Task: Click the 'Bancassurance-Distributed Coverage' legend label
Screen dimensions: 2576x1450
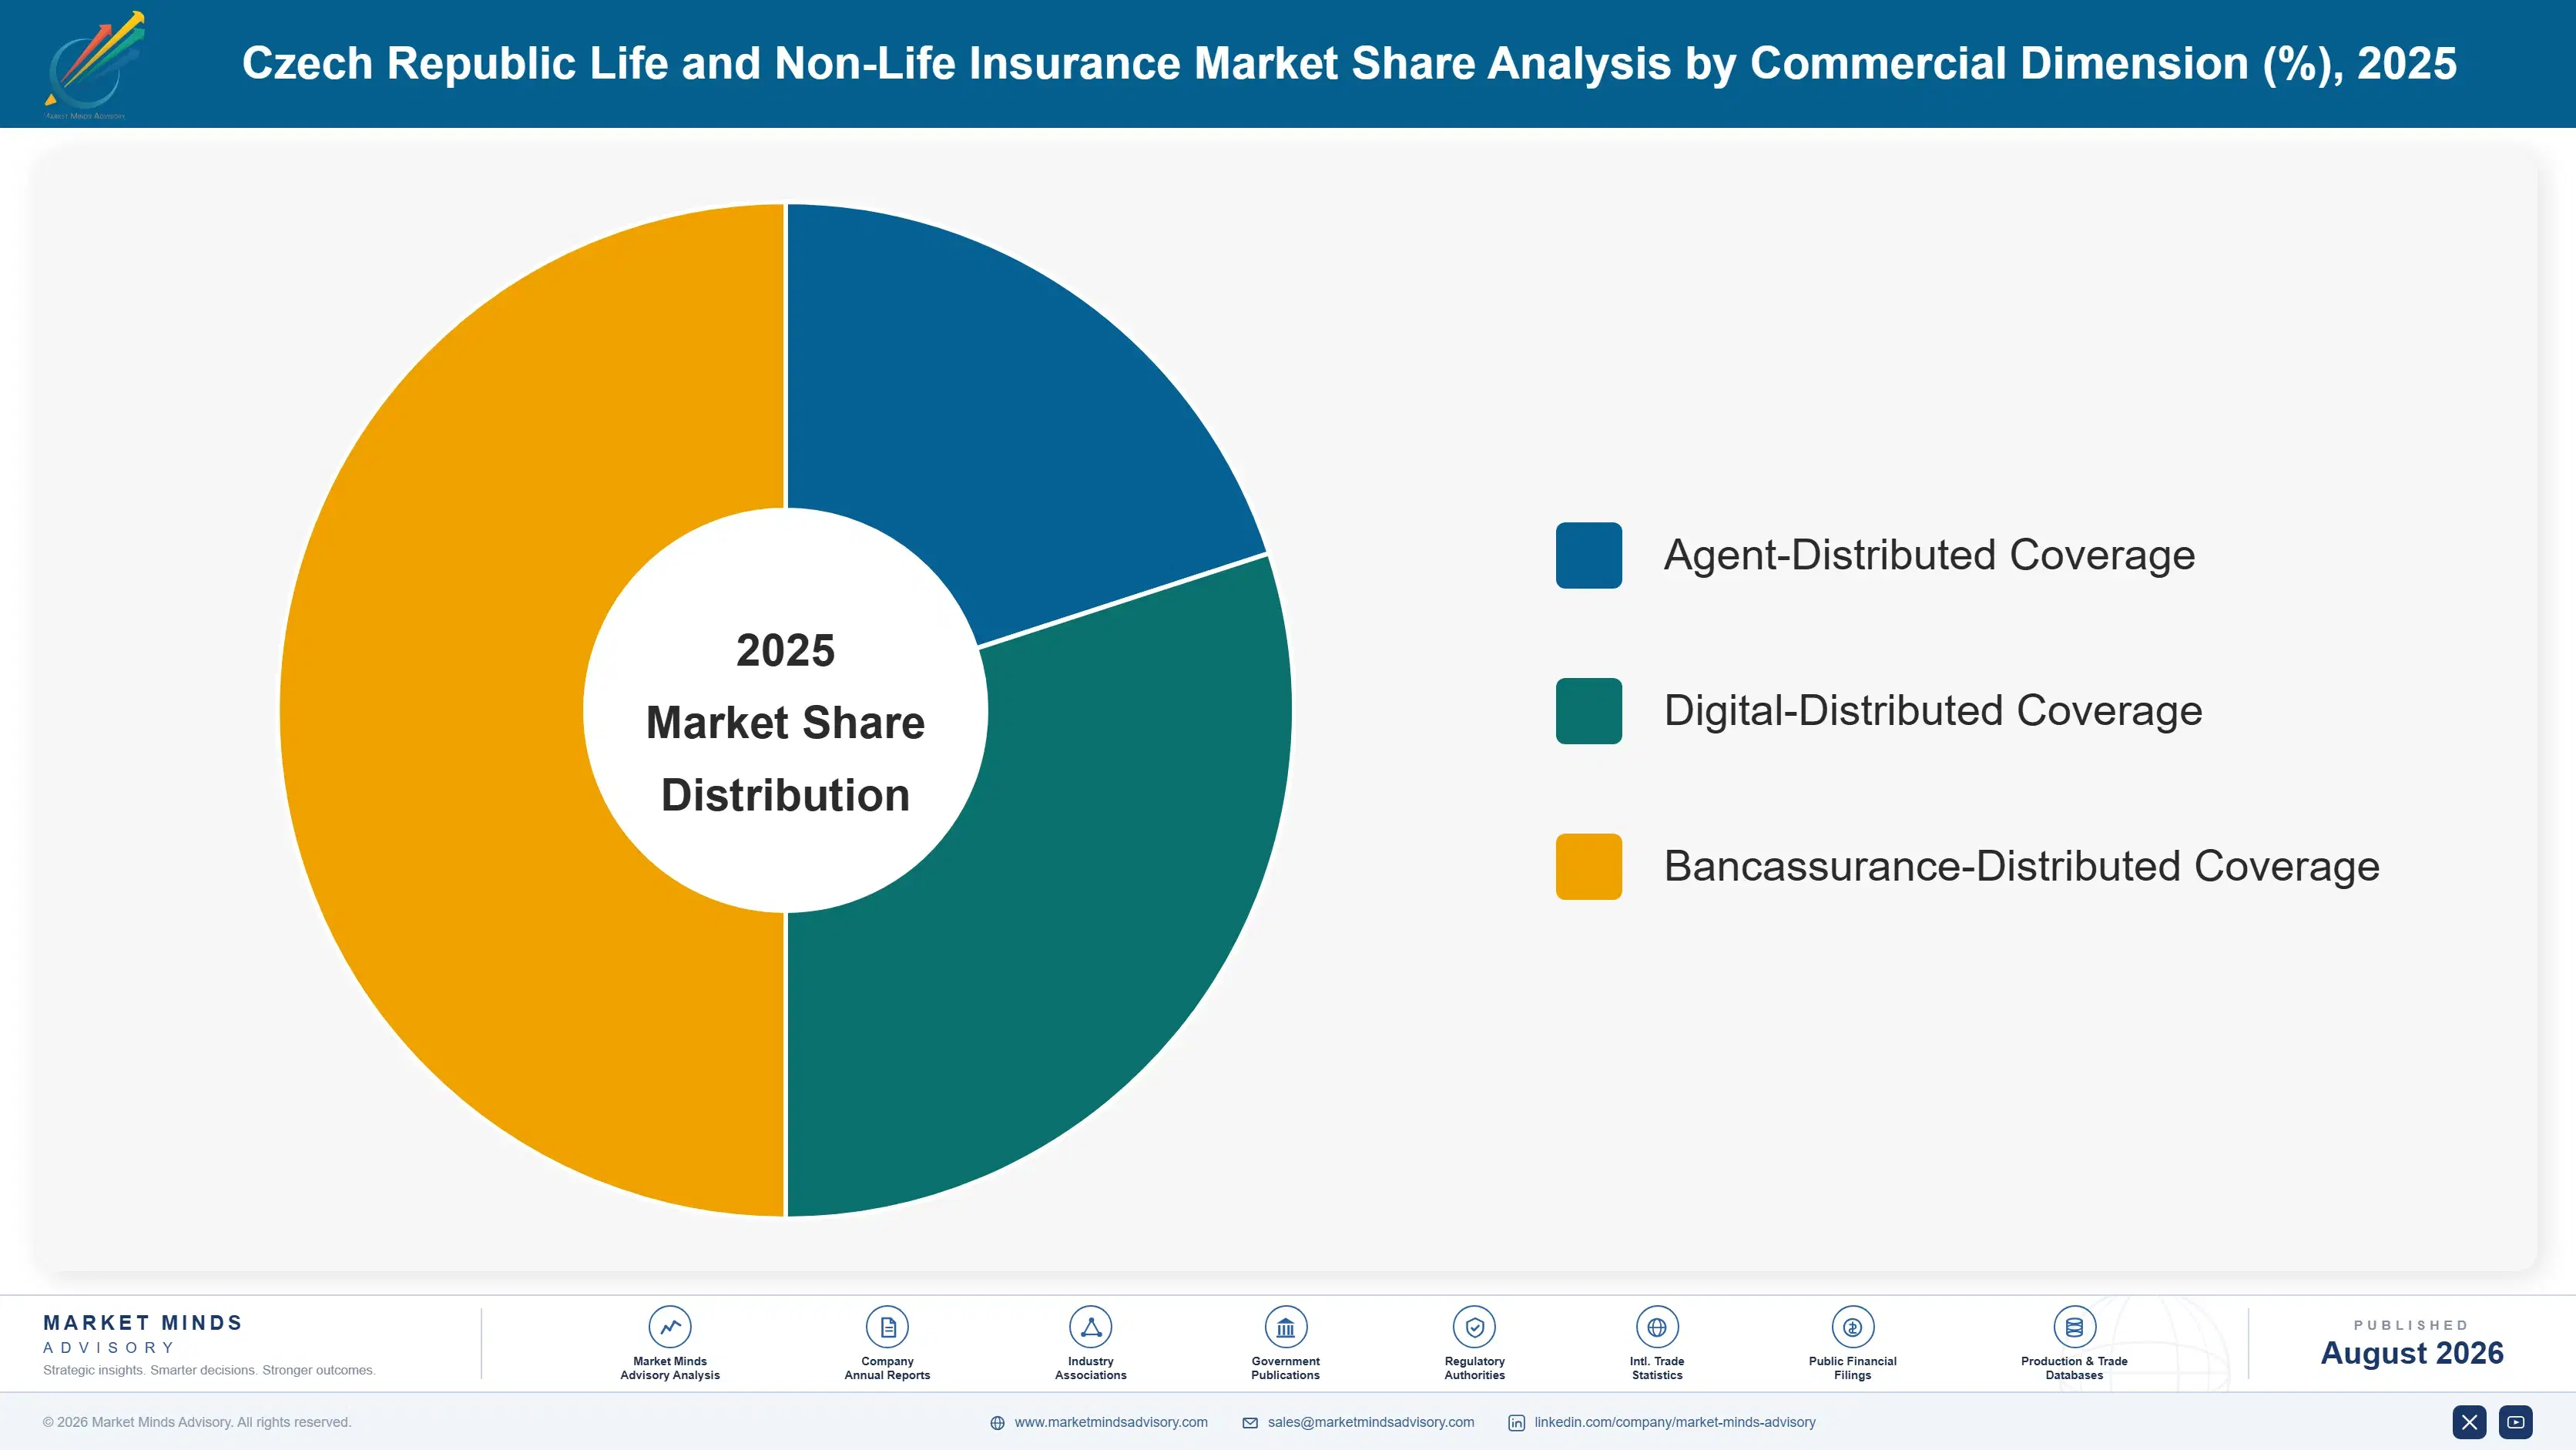Action: (2022, 866)
